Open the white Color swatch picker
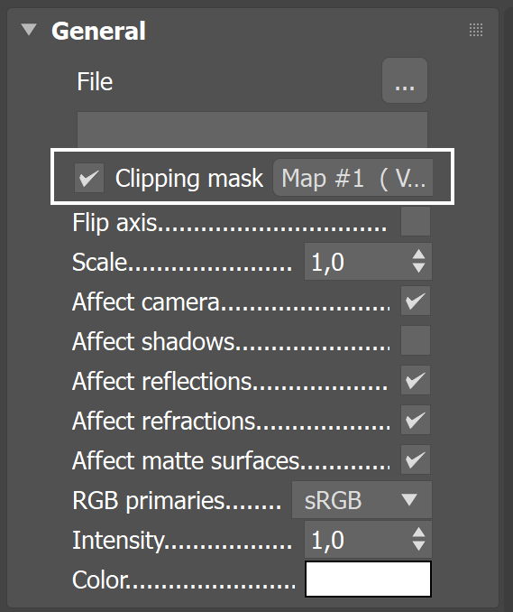Screen dimensions: 513x612 tap(368, 580)
